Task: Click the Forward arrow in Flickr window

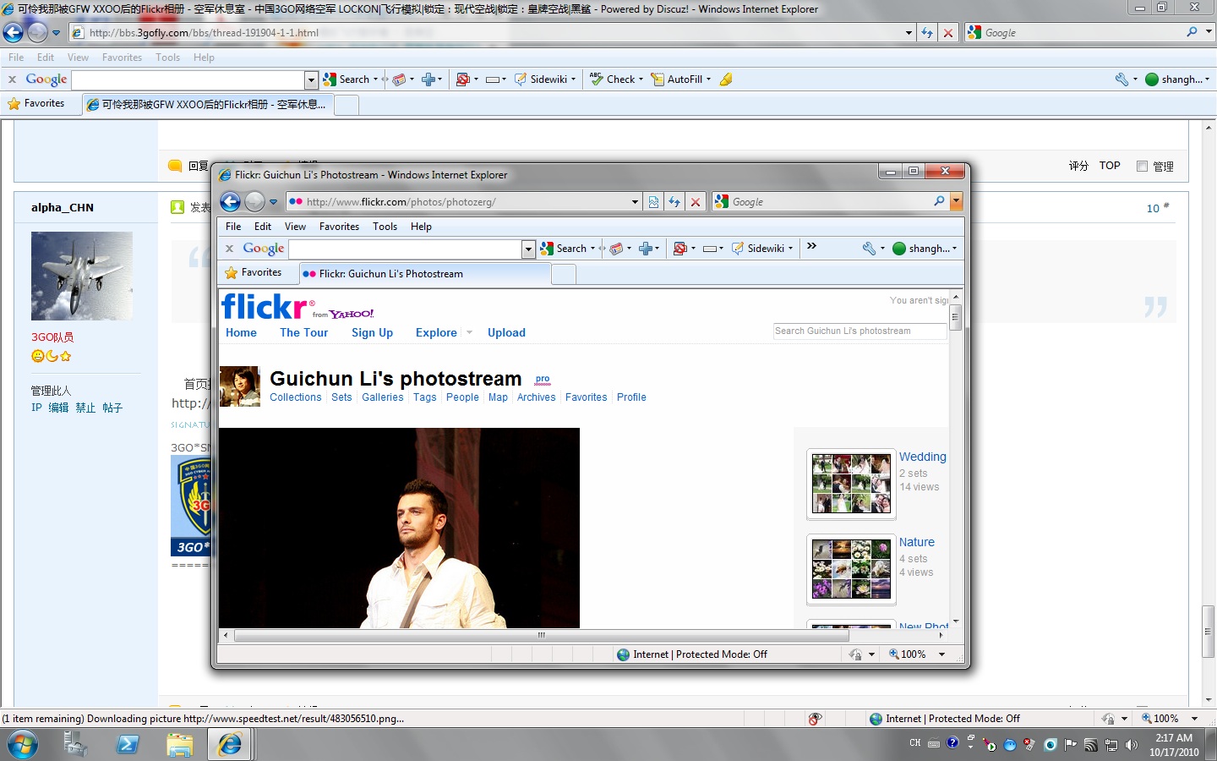Action: 254,201
